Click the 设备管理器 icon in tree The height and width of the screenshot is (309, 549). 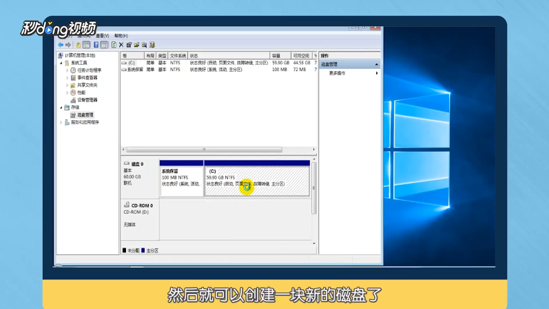pyautogui.click(x=73, y=100)
